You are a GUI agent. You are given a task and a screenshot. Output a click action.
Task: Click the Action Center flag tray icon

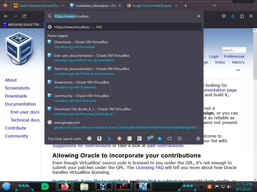(x=217, y=186)
